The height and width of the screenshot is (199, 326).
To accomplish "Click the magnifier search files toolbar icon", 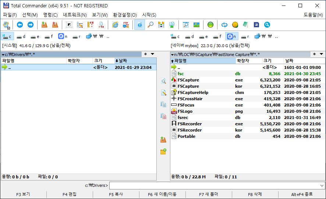I will 150,25.
